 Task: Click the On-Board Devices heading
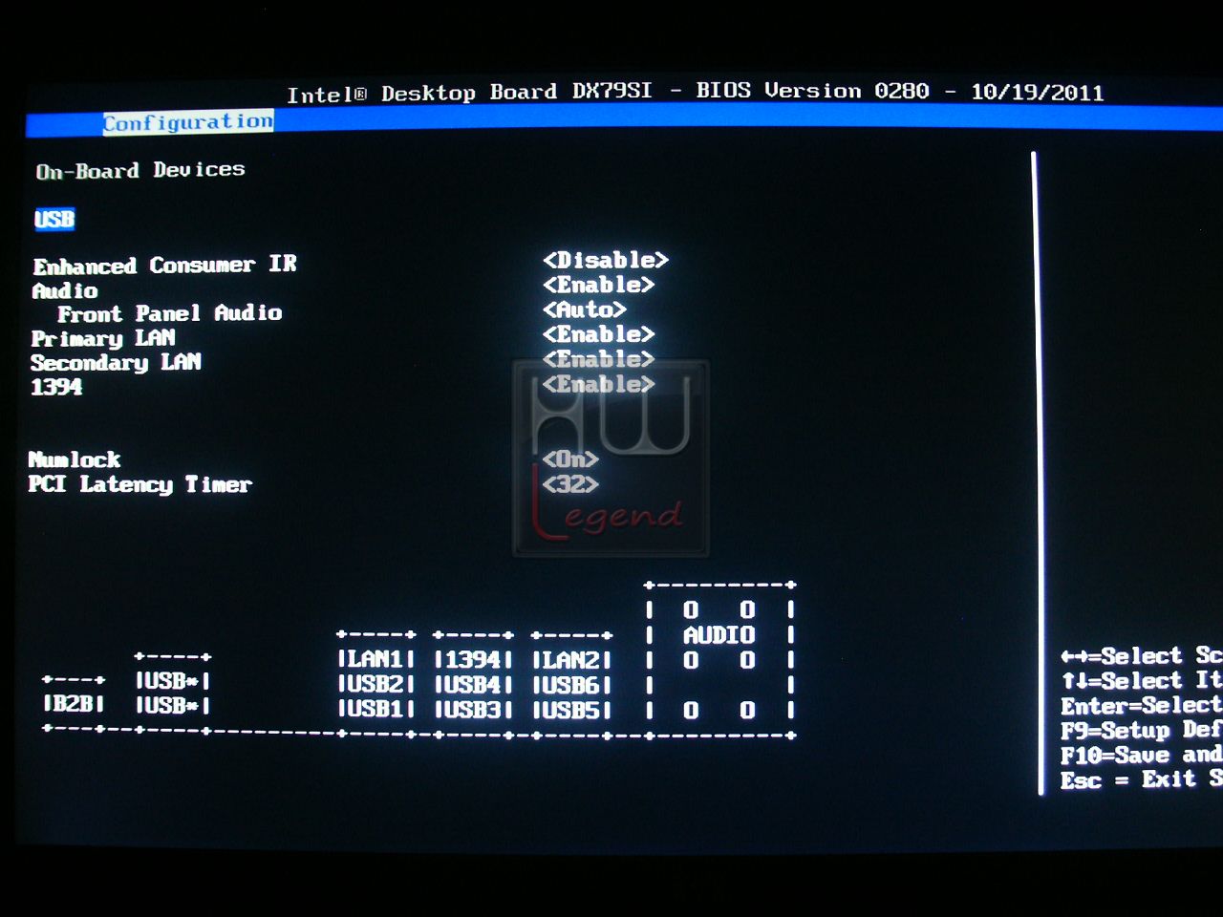click(140, 170)
